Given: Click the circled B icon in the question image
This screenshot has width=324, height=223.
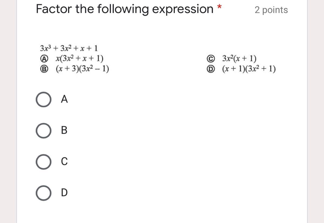Looking at the screenshot, I should [x=46, y=69].
